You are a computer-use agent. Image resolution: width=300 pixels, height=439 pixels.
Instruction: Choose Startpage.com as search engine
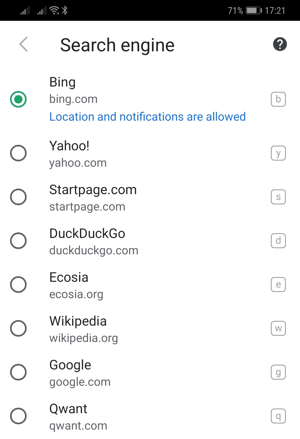pos(150,197)
